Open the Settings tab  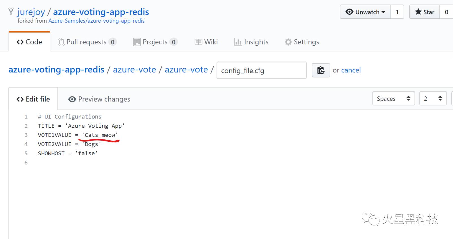click(302, 42)
